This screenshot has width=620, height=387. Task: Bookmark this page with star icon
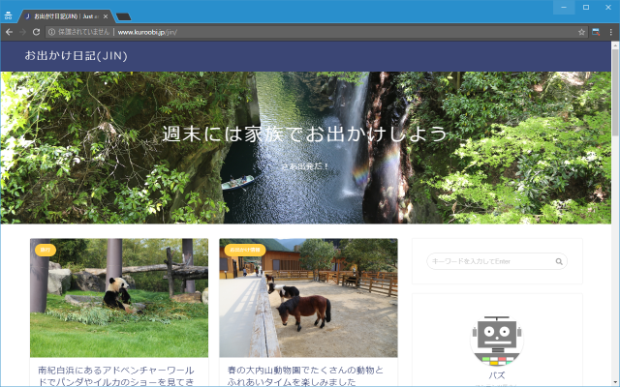pyautogui.click(x=581, y=32)
